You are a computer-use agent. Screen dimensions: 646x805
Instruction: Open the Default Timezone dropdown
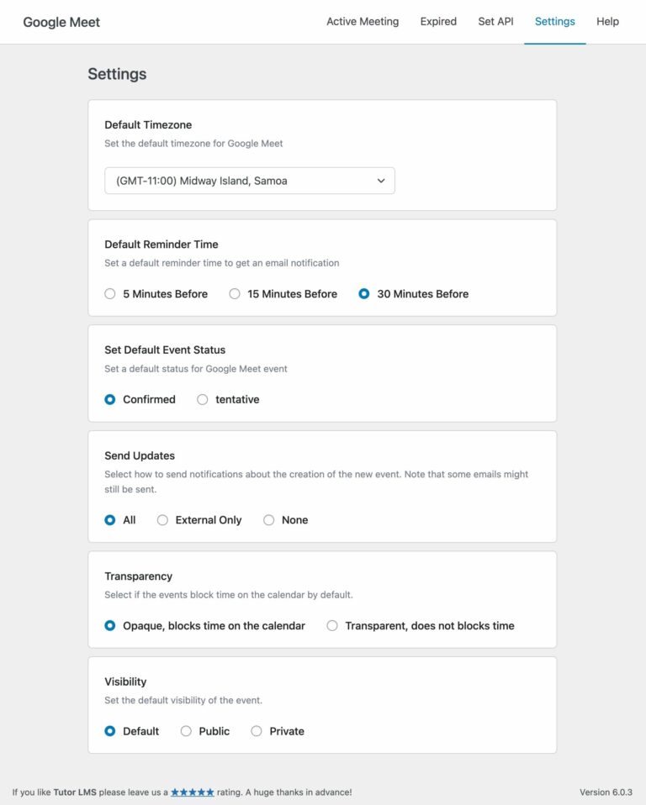tap(249, 180)
